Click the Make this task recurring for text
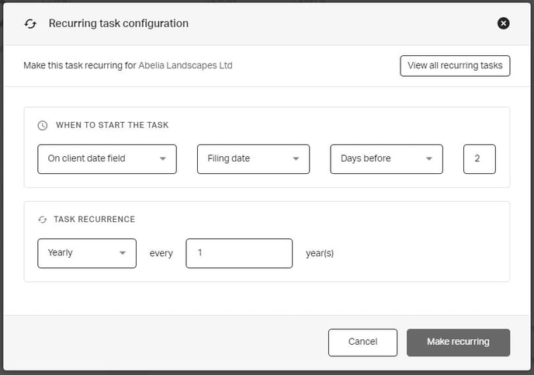 pos(80,65)
